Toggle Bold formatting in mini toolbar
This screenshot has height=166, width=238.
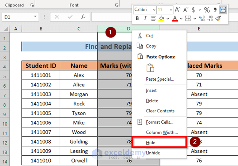pyautogui.click(x=137, y=18)
